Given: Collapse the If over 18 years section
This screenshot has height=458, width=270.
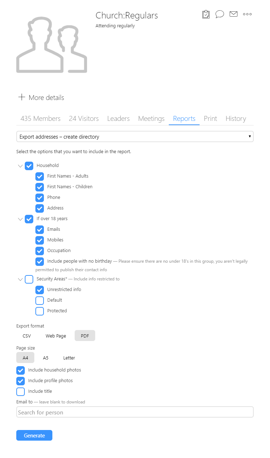Looking at the screenshot, I should pyautogui.click(x=20, y=219).
